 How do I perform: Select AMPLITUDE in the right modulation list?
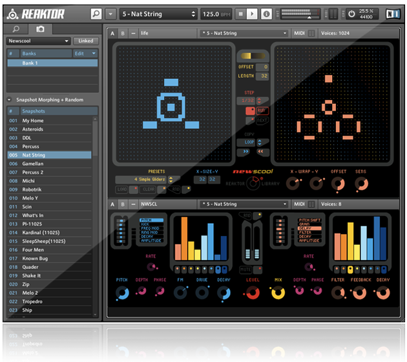point(309,240)
